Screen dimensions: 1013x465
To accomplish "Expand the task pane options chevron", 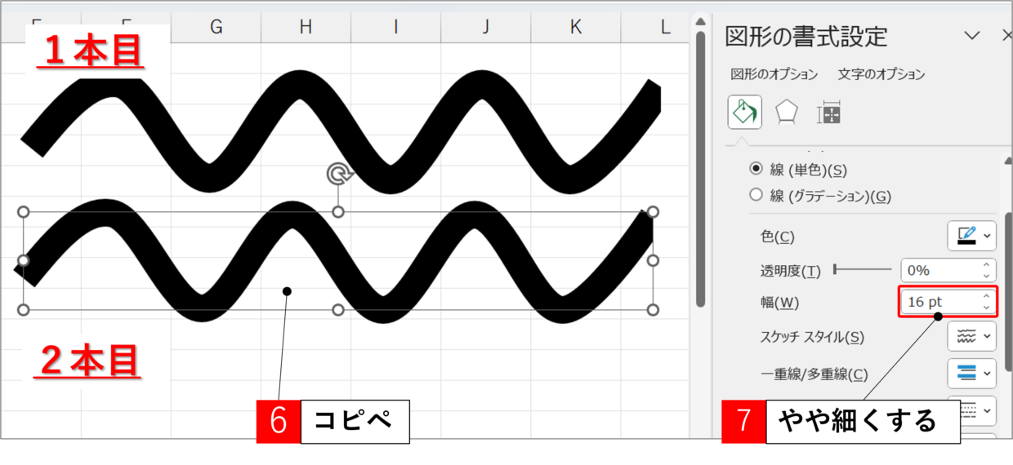I will [x=972, y=36].
